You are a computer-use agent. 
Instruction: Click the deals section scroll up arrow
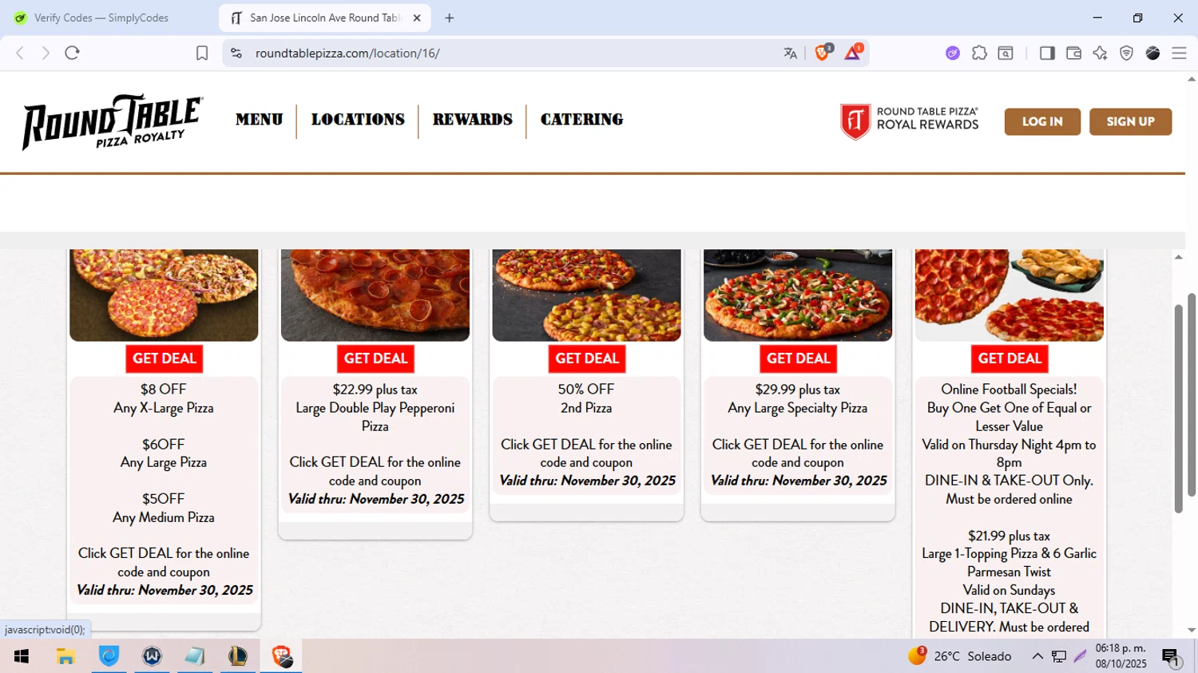point(1179,257)
